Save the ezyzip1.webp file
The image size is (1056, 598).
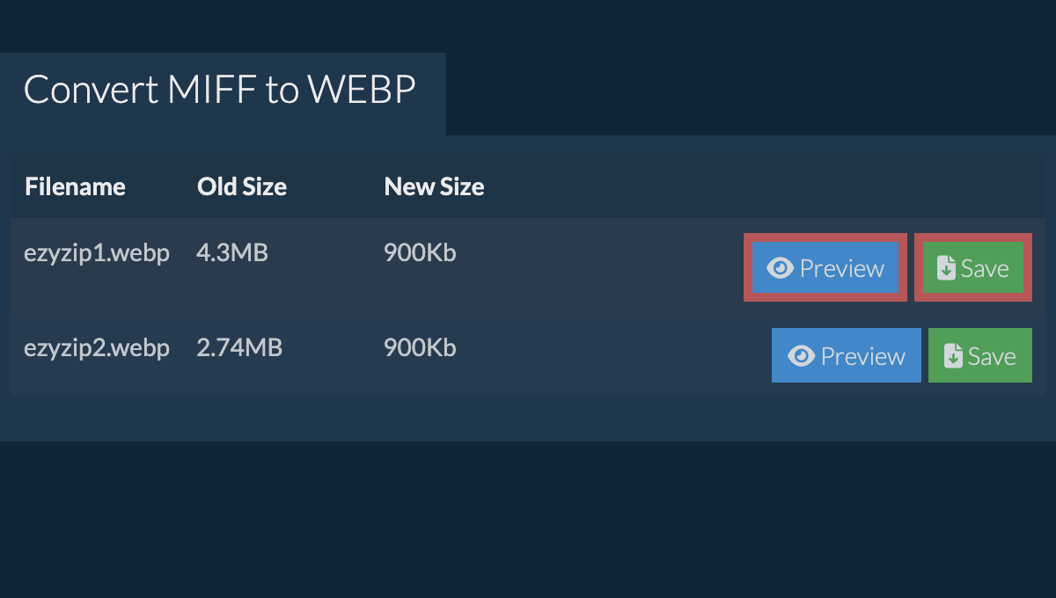973,268
